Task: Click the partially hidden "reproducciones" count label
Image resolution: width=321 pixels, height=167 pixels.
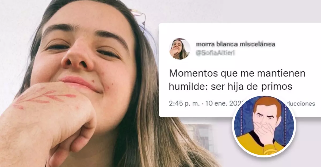Action: coord(303,104)
